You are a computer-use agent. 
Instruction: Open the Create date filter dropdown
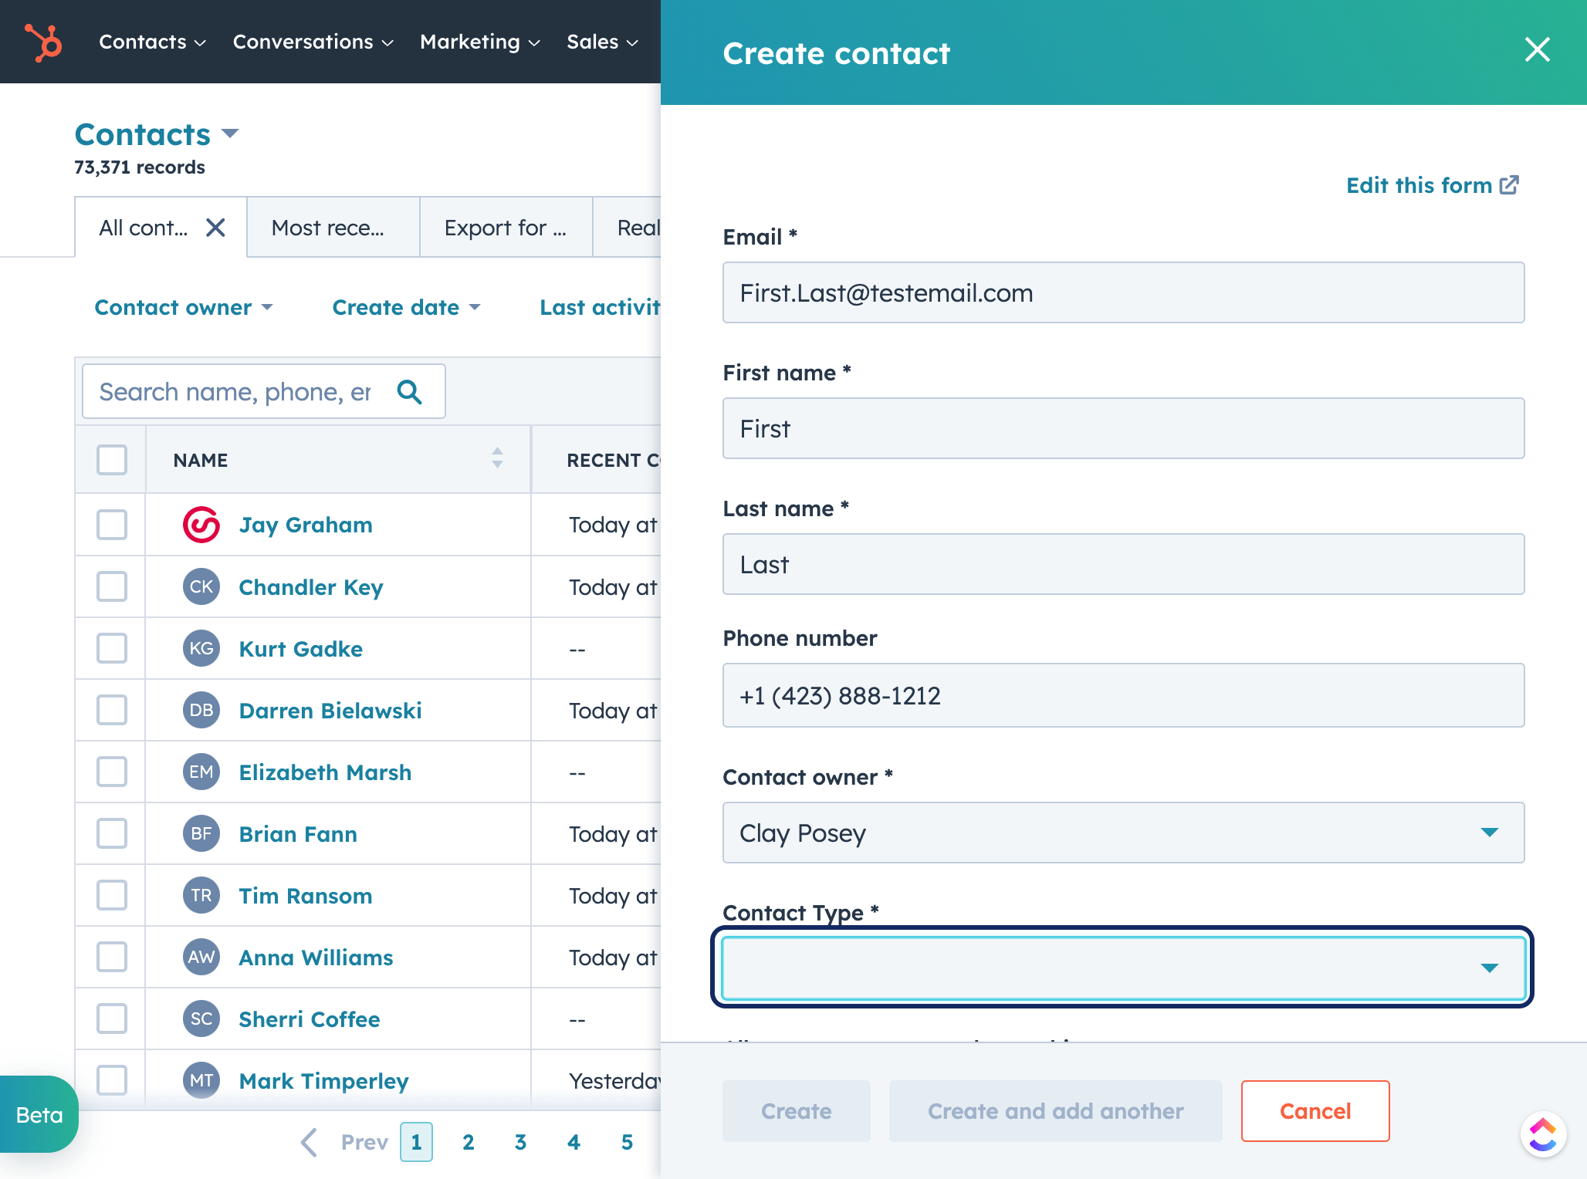406,307
